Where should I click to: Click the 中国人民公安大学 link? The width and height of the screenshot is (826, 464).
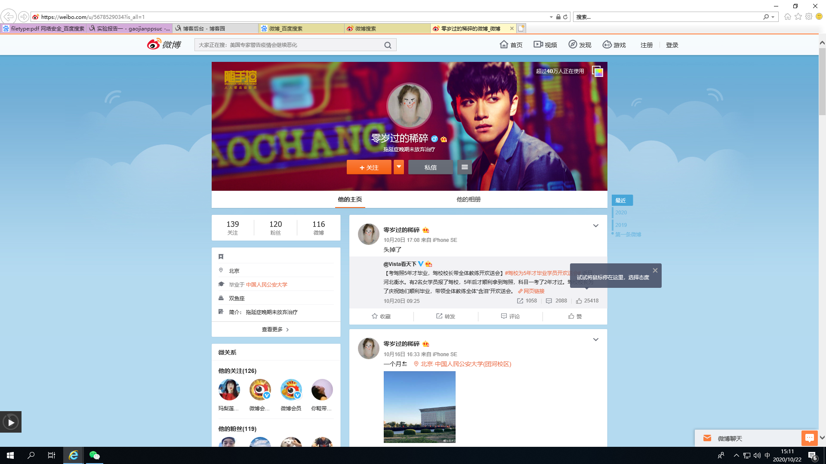pos(267,284)
